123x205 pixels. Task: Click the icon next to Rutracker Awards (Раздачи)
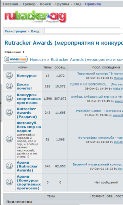9,112
